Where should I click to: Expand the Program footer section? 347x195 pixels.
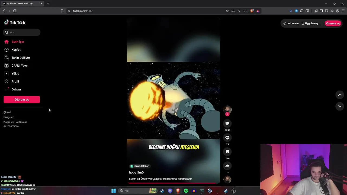9,117
